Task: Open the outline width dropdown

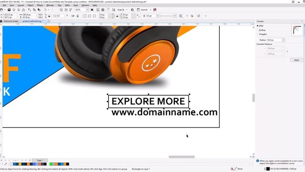Action: (x=158, y=16)
